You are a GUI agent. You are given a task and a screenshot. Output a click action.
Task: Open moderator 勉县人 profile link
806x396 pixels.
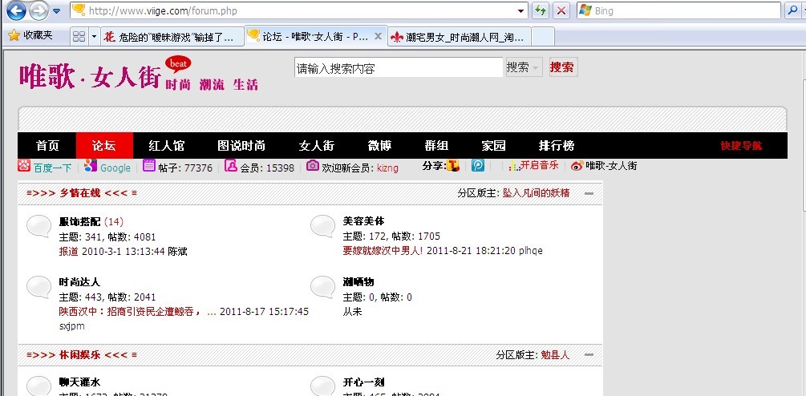point(556,355)
